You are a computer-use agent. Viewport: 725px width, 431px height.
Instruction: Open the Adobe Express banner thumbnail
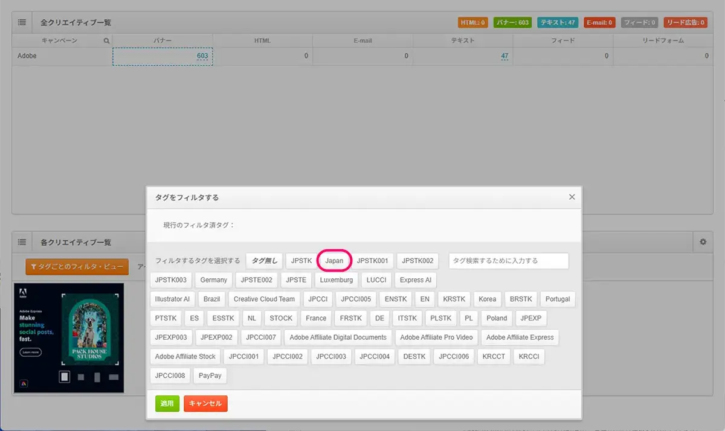tap(68, 338)
